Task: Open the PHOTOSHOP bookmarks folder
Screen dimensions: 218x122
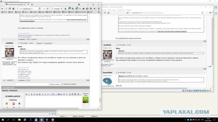Action: [80, 12]
